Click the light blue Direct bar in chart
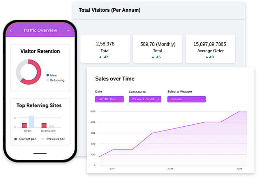The height and width of the screenshot is (178, 258). pos(32,122)
